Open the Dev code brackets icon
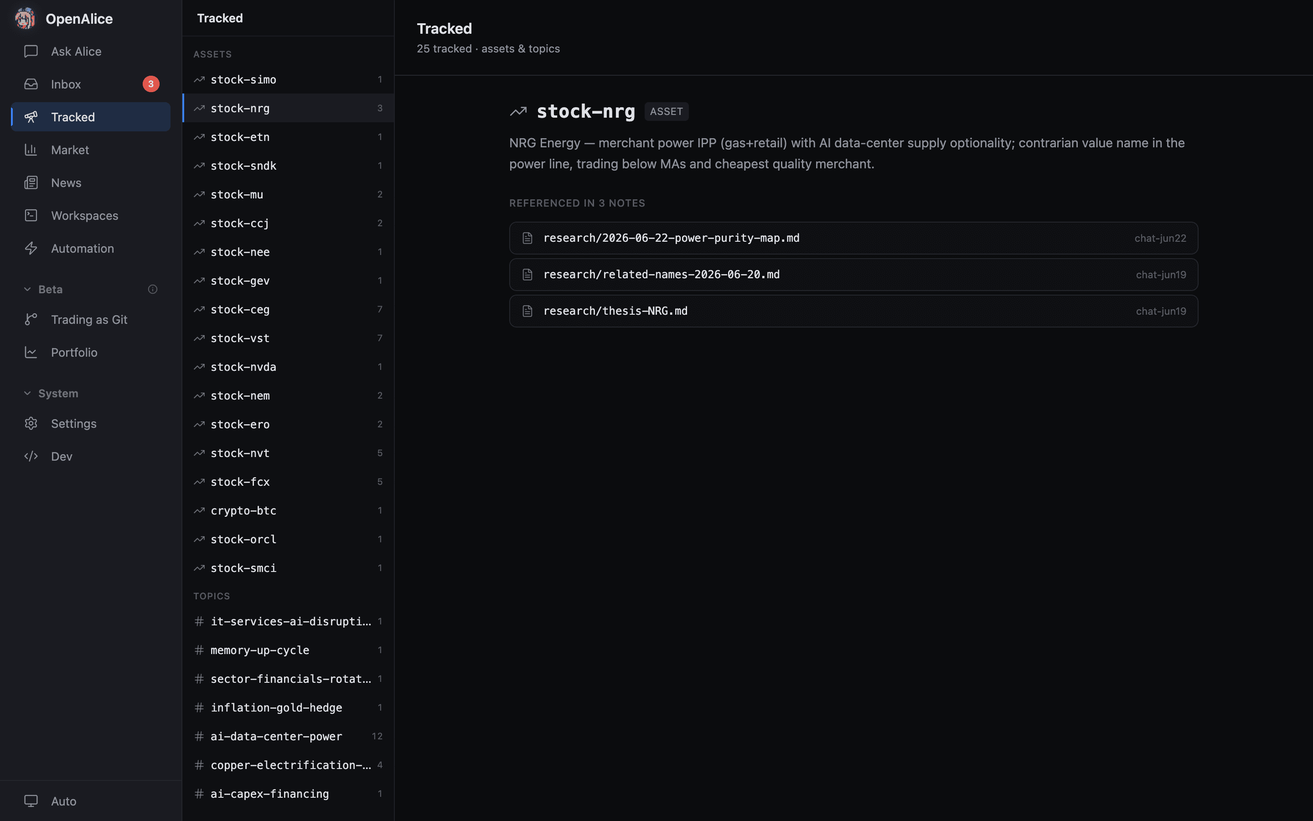Image resolution: width=1313 pixels, height=821 pixels. [31, 456]
